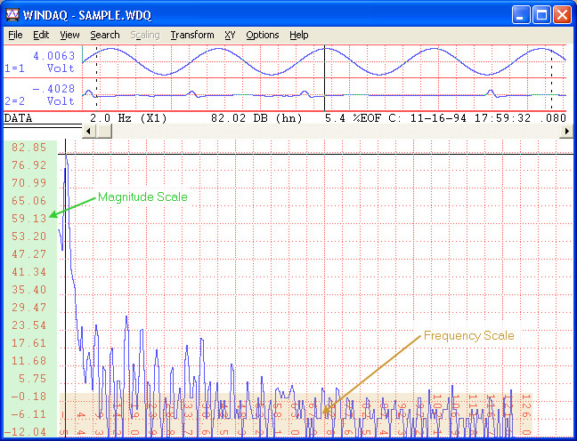This screenshot has height=441, width=577.
Task: Open the XY menu
Action: (x=230, y=35)
